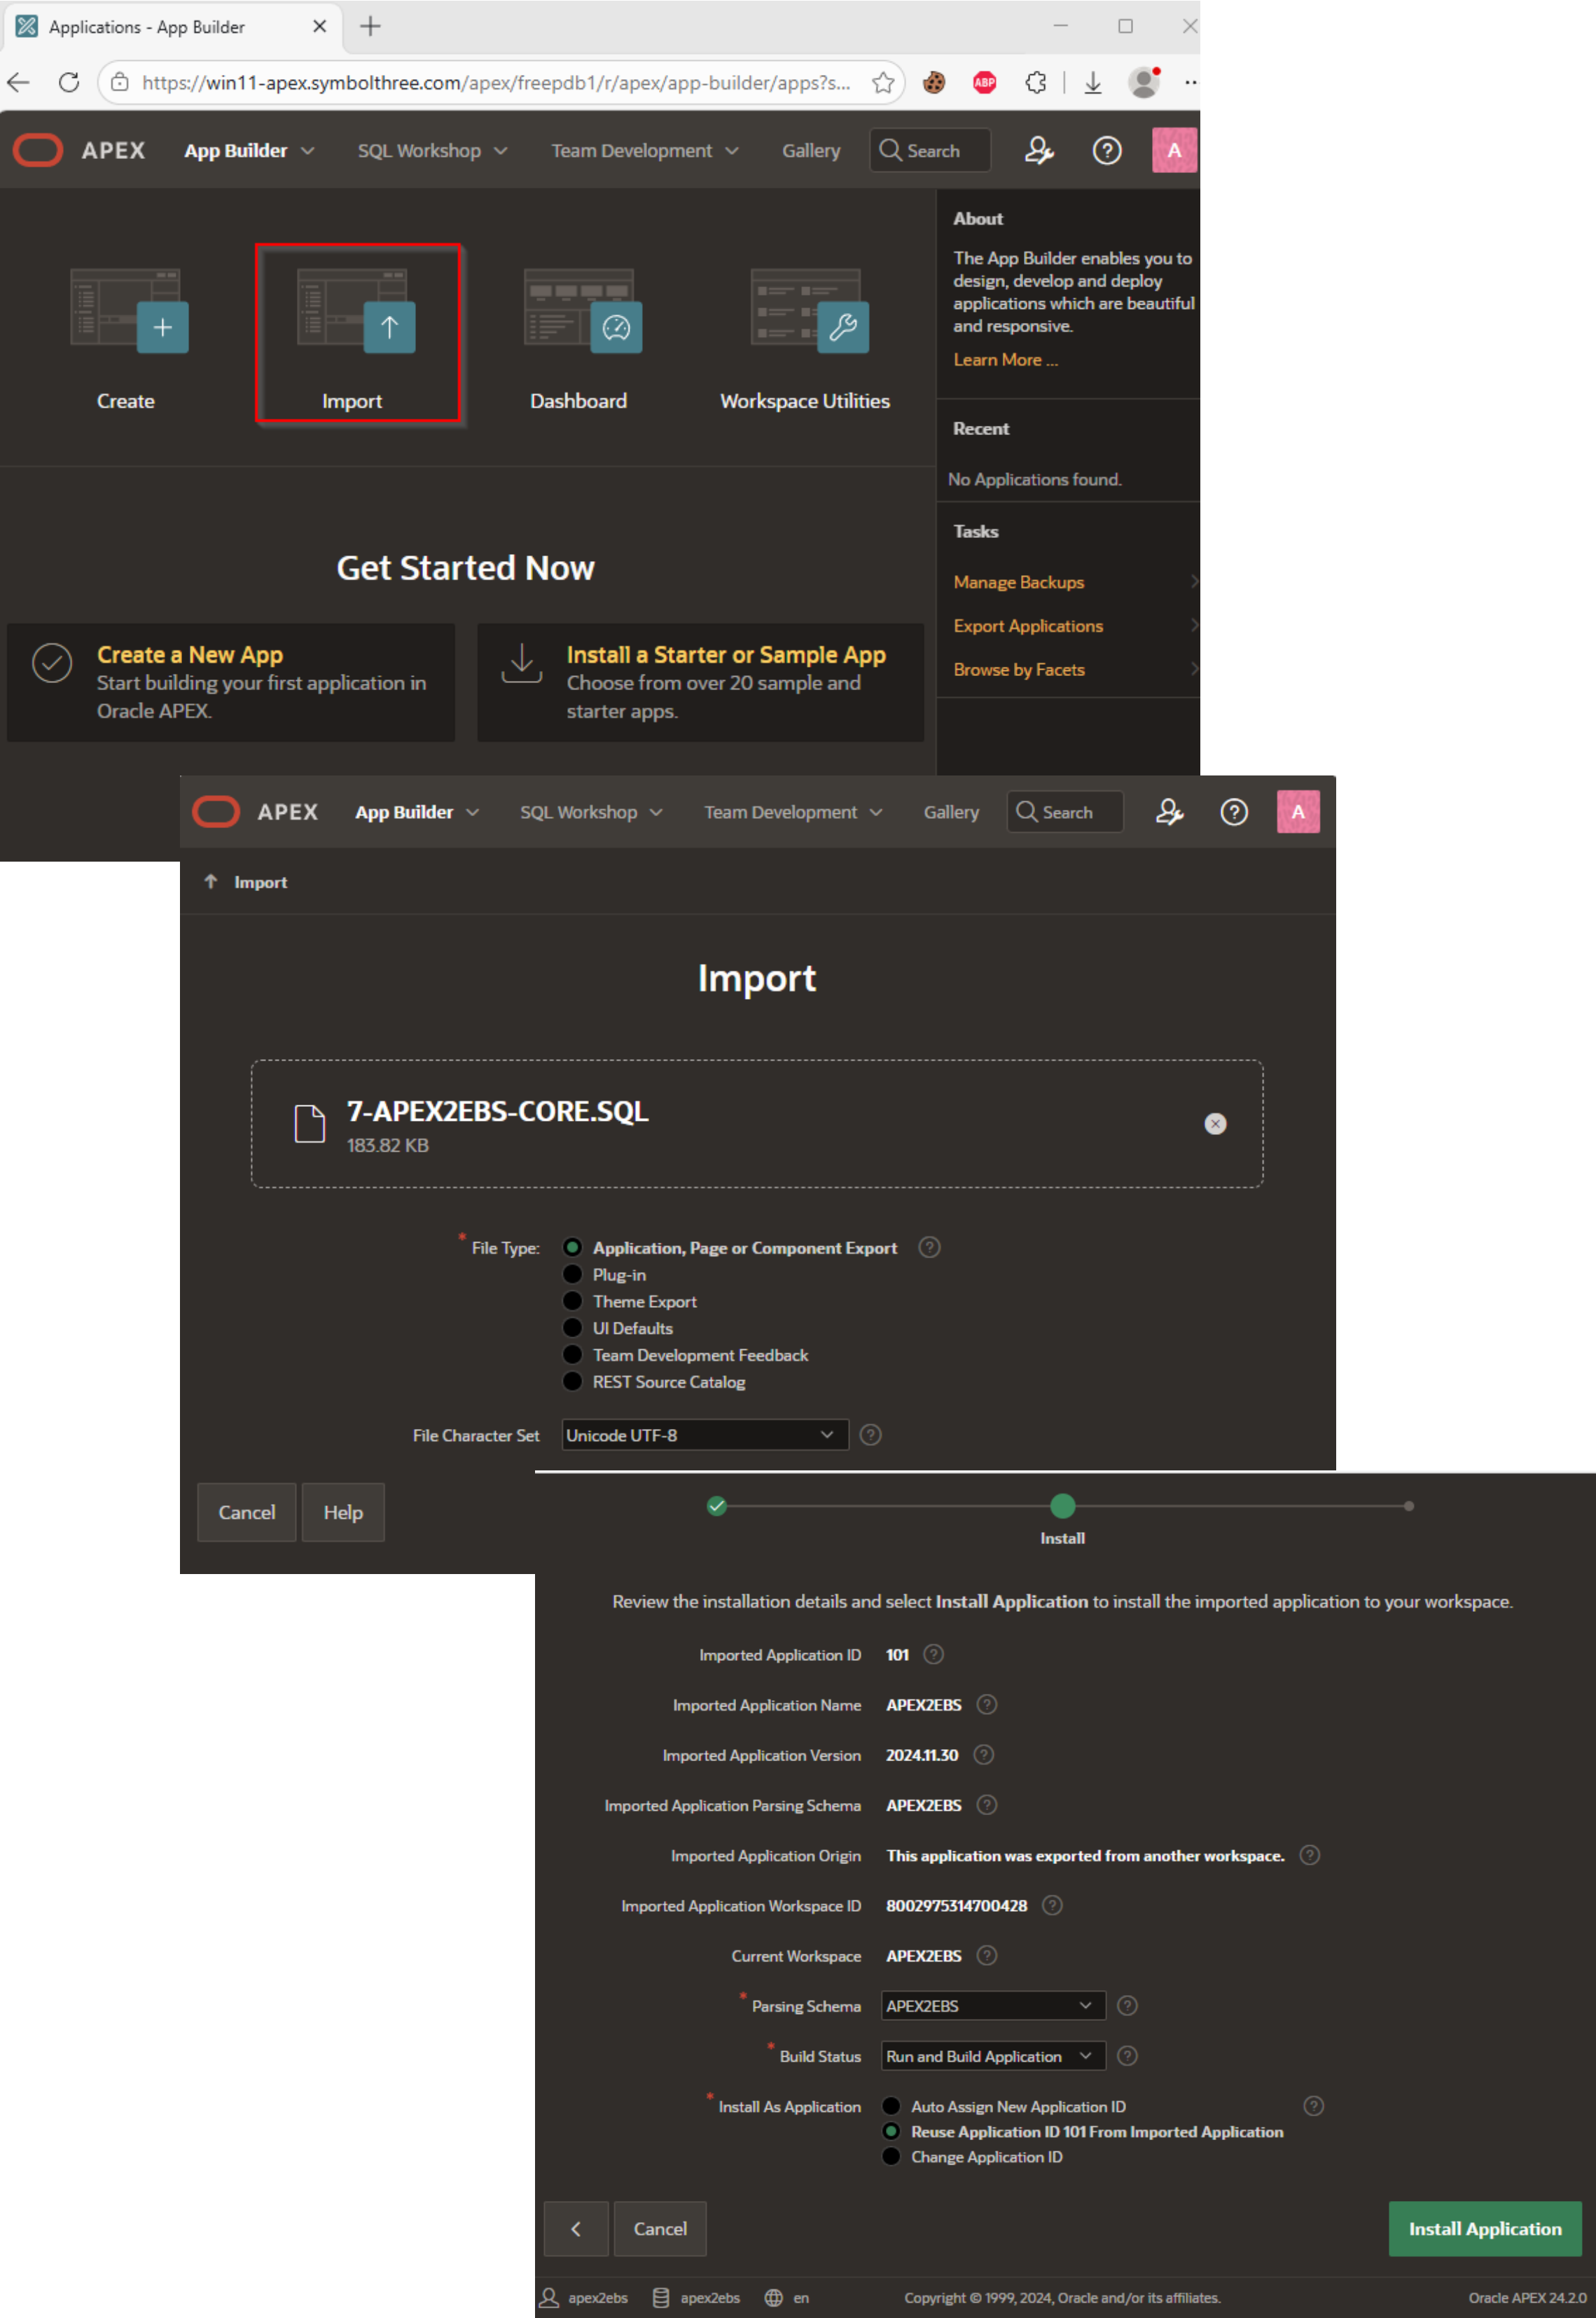Click the final step dot in the wizard progress
Screen dimensions: 1596x2318
pos(1408,1505)
